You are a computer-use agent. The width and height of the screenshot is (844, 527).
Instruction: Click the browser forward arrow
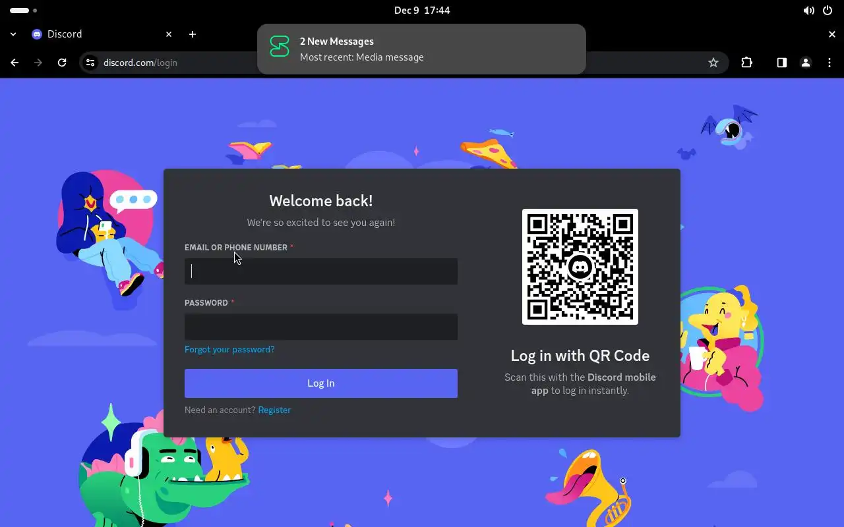click(x=38, y=63)
